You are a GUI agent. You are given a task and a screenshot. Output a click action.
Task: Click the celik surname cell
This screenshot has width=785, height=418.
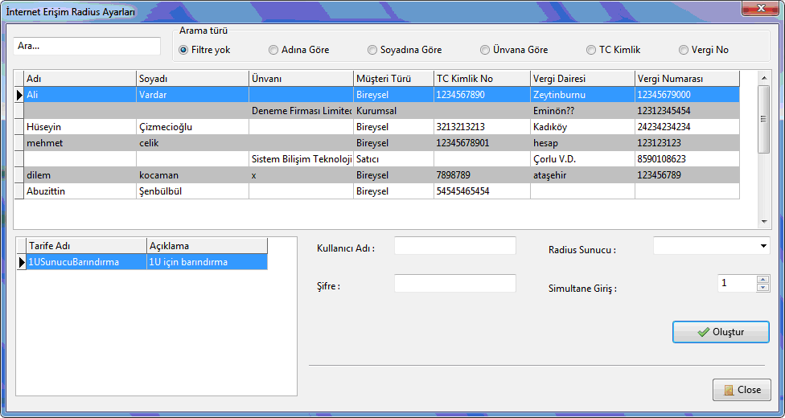tap(192, 142)
